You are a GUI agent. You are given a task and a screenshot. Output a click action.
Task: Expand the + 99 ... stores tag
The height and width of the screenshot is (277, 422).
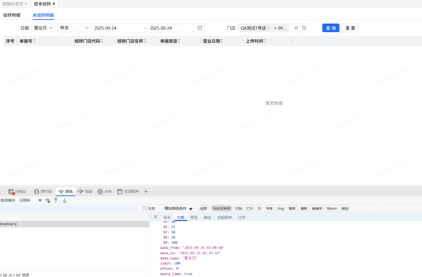pos(281,28)
